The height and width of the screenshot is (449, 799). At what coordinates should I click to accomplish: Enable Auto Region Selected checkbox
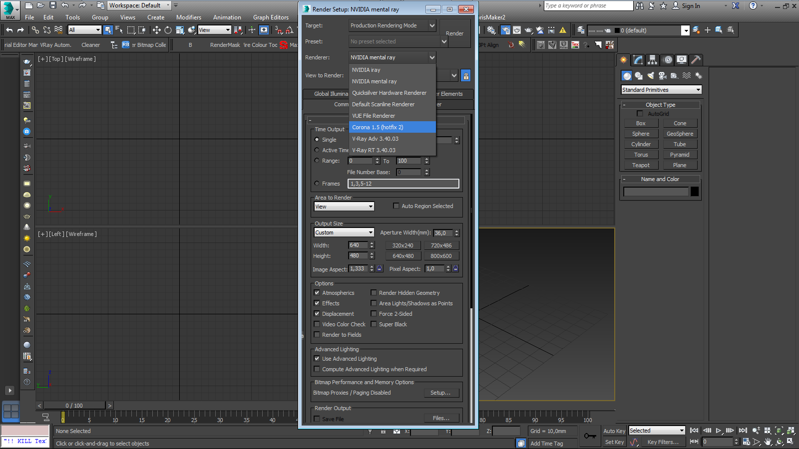click(x=396, y=206)
